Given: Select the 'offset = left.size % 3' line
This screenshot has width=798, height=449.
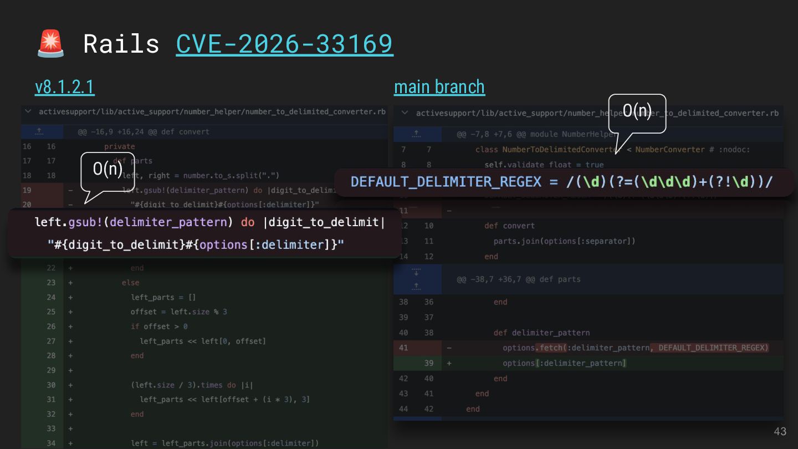Looking at the screenshot, I should point(179,312).
